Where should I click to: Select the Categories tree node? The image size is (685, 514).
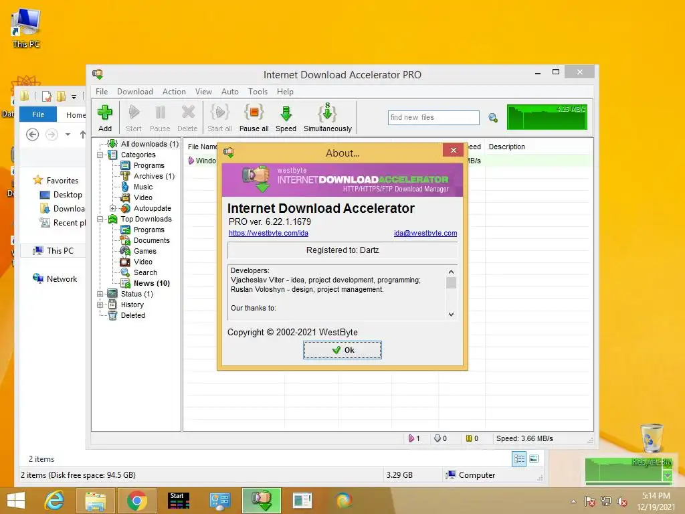click(138, 155)
